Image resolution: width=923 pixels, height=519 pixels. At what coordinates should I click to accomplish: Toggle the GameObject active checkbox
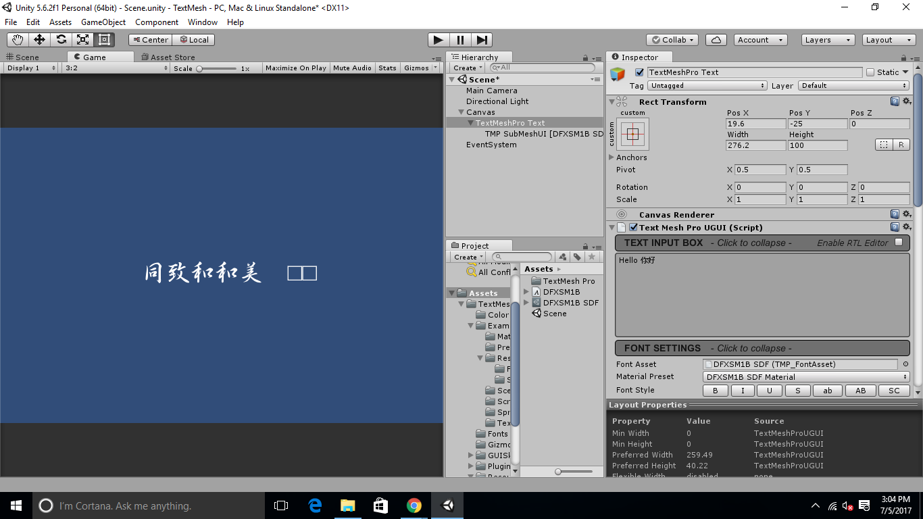[x=639, y=72]
